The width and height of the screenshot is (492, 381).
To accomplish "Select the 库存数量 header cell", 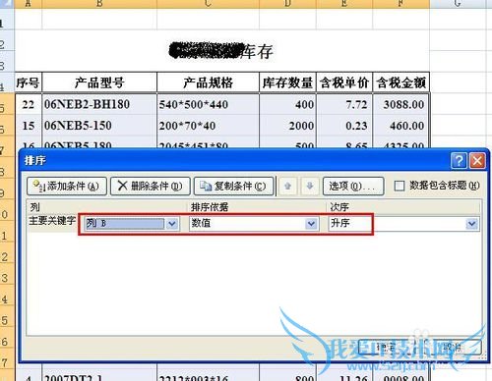I will click(x=287, y=82).
